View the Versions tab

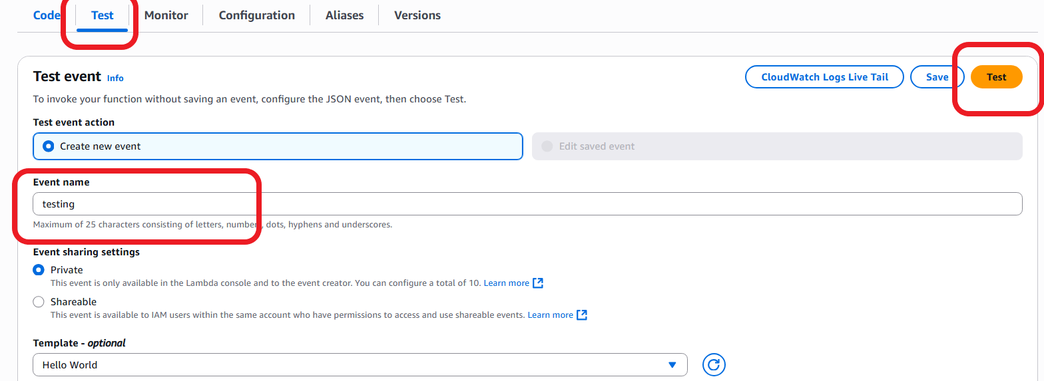[417, 15]
